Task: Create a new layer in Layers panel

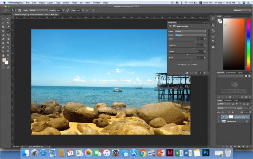Action: 243,147
